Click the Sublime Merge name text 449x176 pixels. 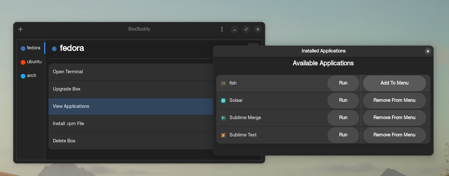pyautogui.click(x=245, y=118)
